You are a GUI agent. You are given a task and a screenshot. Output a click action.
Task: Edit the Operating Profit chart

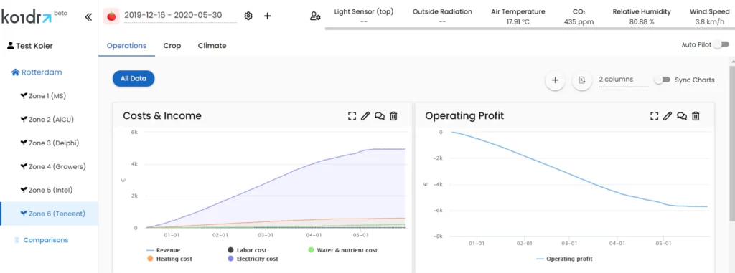pos(668,115)
